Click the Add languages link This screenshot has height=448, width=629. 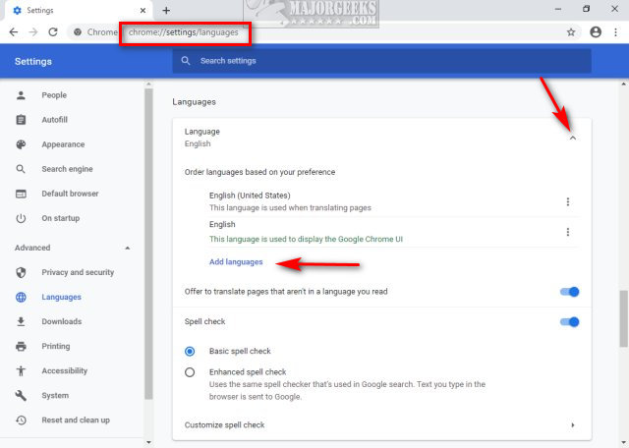click(236, 262)
